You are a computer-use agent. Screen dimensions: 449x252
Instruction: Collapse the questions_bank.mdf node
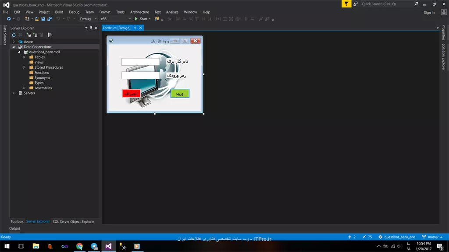(19, 52)
